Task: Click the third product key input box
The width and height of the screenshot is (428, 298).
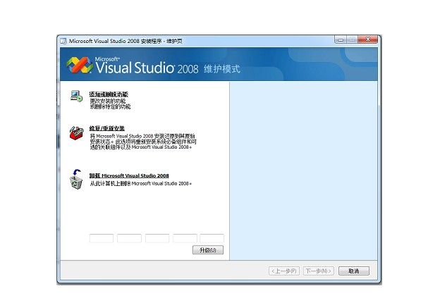Action: click(157, 238)
